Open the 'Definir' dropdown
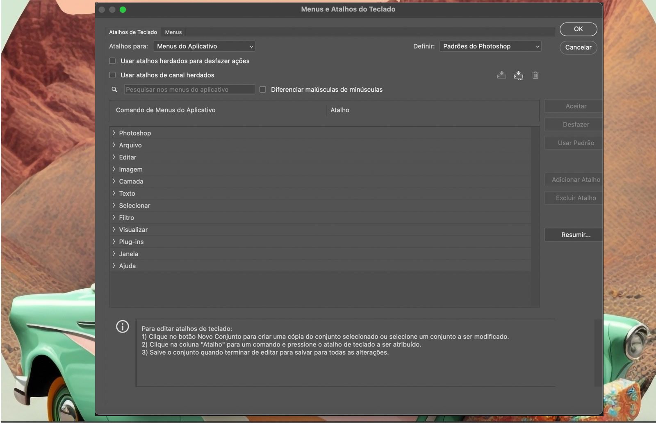 click(490, 46)
